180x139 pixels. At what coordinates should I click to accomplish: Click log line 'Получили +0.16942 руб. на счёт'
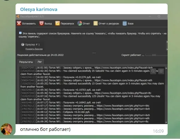(60, 103)
